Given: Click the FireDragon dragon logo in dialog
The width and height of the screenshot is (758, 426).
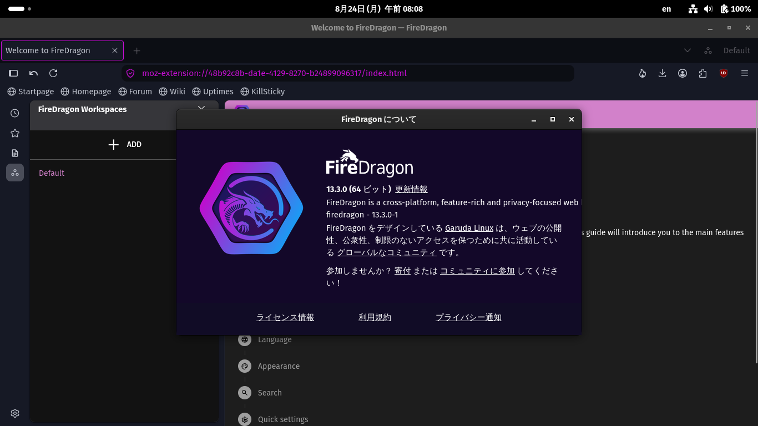Looking at the screenshot, I should click(x=251, y=208).
